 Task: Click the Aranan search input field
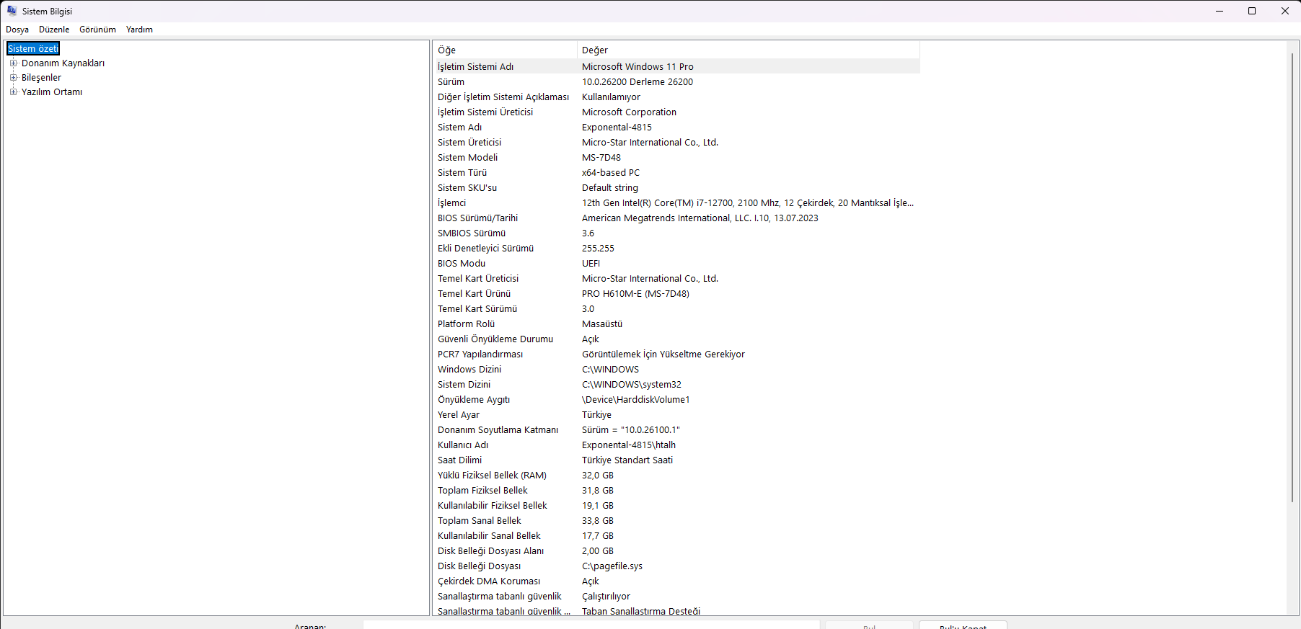pyautogui.click(x=591, y=625)
